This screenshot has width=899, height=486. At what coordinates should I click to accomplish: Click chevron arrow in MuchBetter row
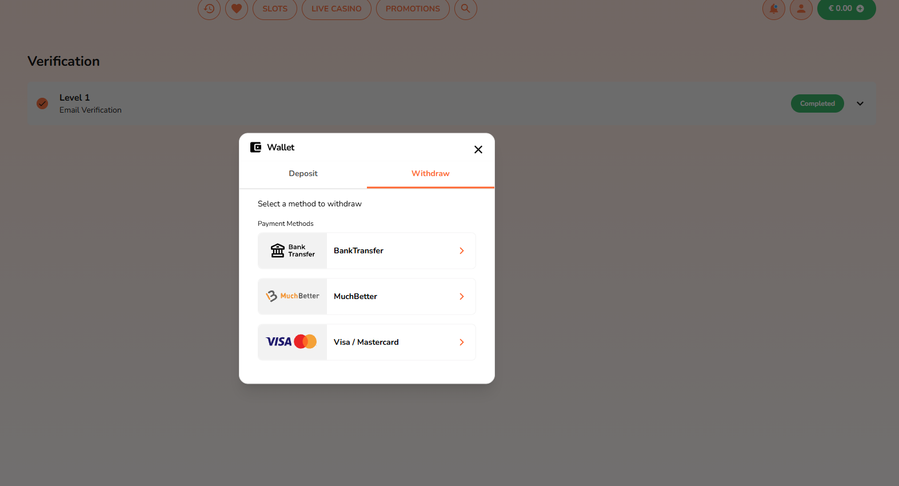pyautogui.click(x=462, y=296)
